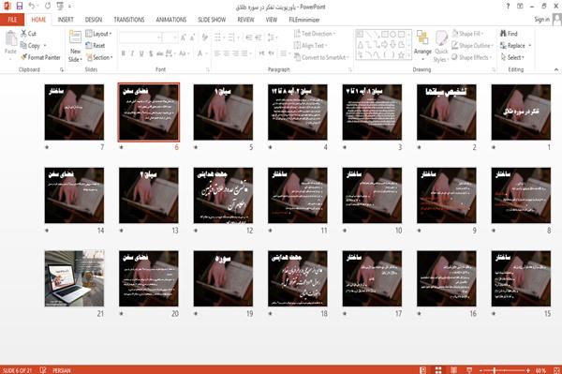The width and height of the screenshot is (562, 374).
Task: Click the Find binoculars icon
Action: [503, 34]
